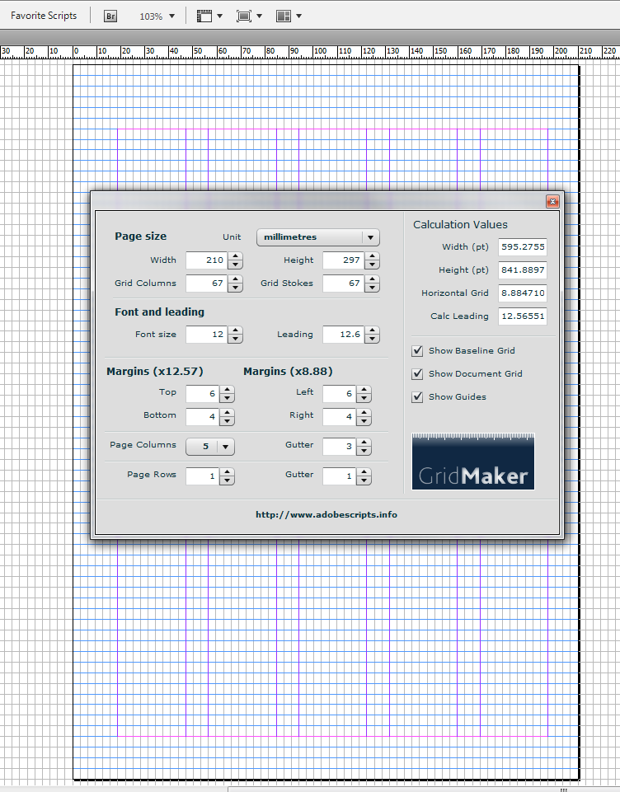Click the page Height input field
620x792 pixels.
[343, 260]
